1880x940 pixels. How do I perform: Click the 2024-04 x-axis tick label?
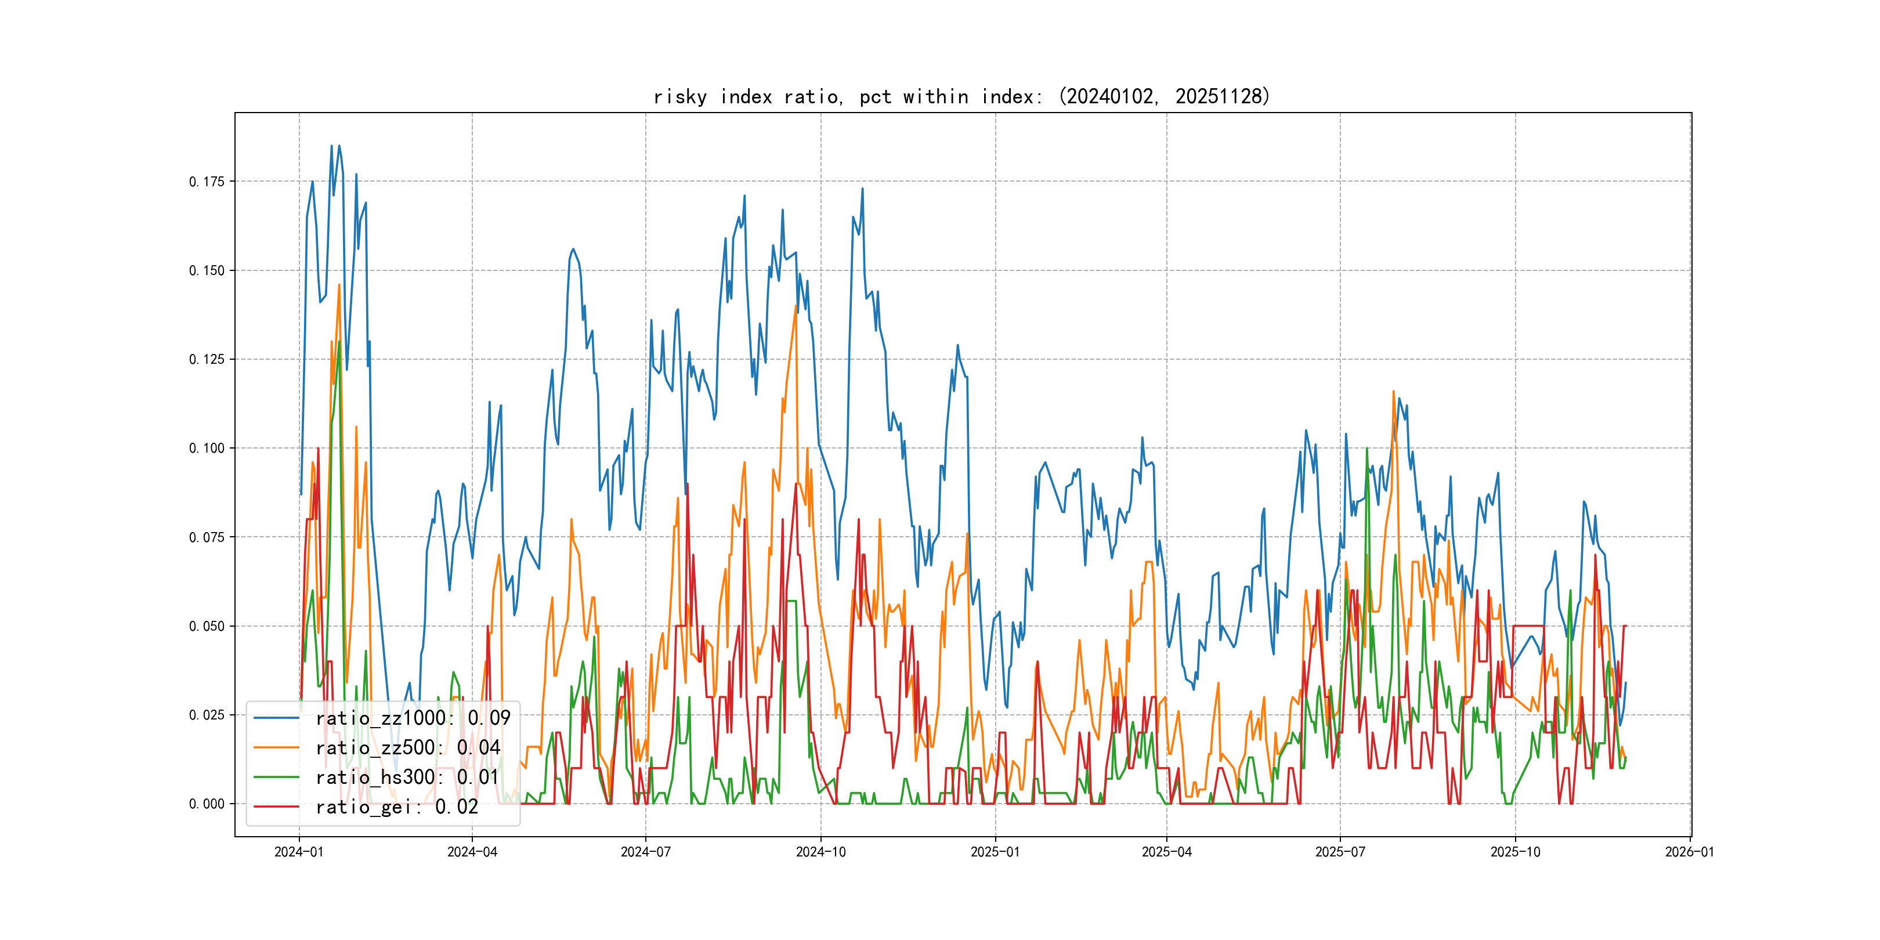click(x=472, y=852)
